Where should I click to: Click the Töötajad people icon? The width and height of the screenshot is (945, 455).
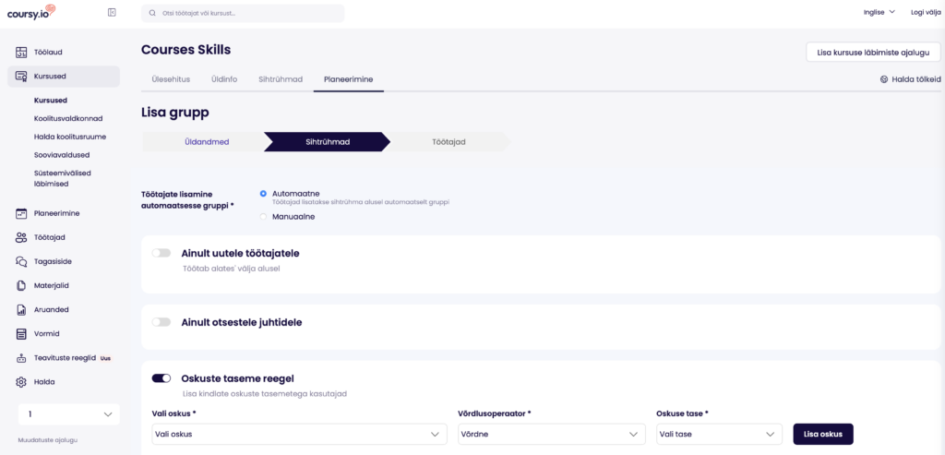21,237
